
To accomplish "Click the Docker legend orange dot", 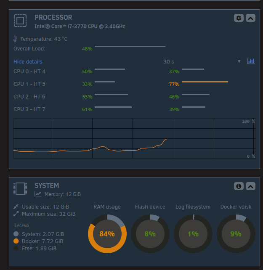I will coord(16,241).
